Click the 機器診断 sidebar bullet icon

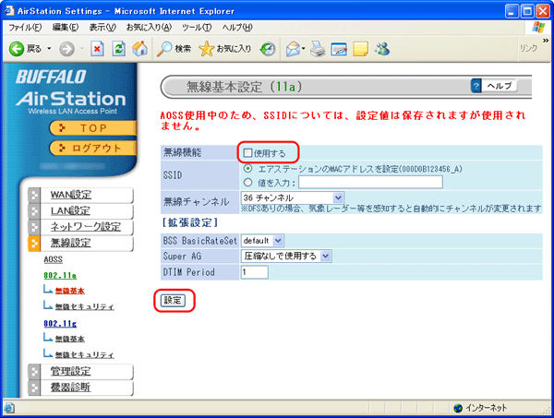(x=34, y=388)
